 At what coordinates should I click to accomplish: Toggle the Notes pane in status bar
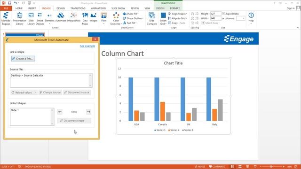(200, 167)
